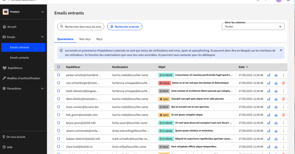Open more options for clara.huel row
The width and height of the screenshot is (295, 154).
point(283,147)
